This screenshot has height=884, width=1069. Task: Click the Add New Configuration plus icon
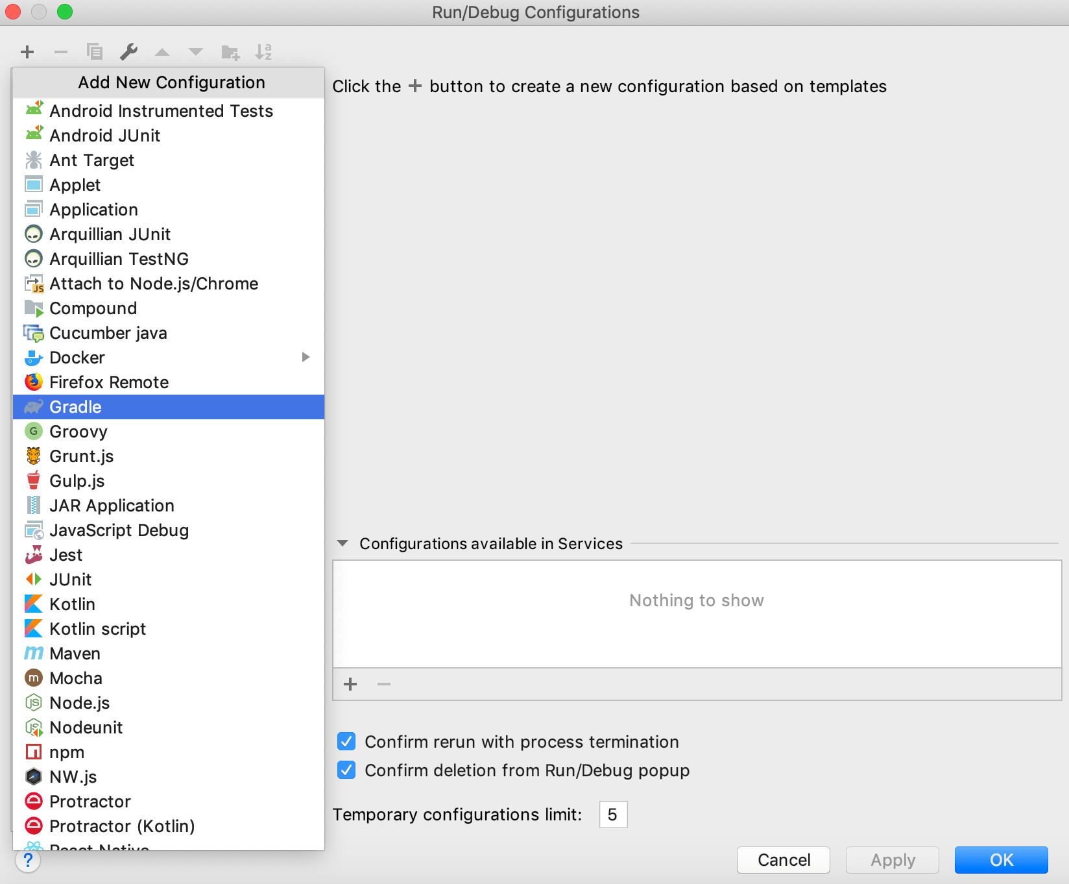tap(27, 51)
